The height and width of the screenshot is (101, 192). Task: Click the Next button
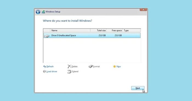point(138,88)
